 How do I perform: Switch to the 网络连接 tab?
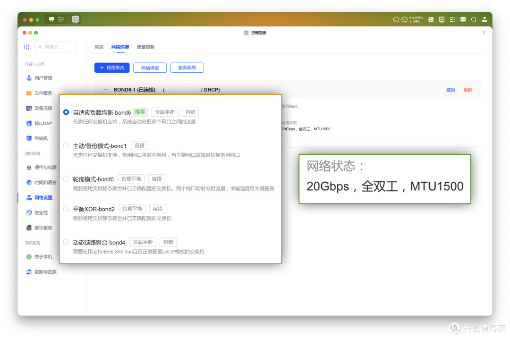coord(120,47)
